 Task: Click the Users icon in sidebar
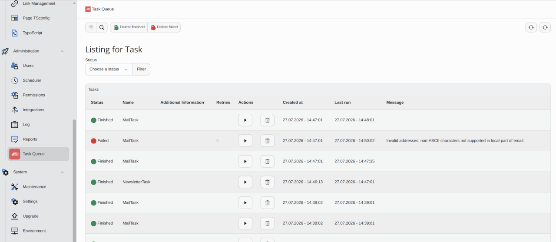pos(15,66)
